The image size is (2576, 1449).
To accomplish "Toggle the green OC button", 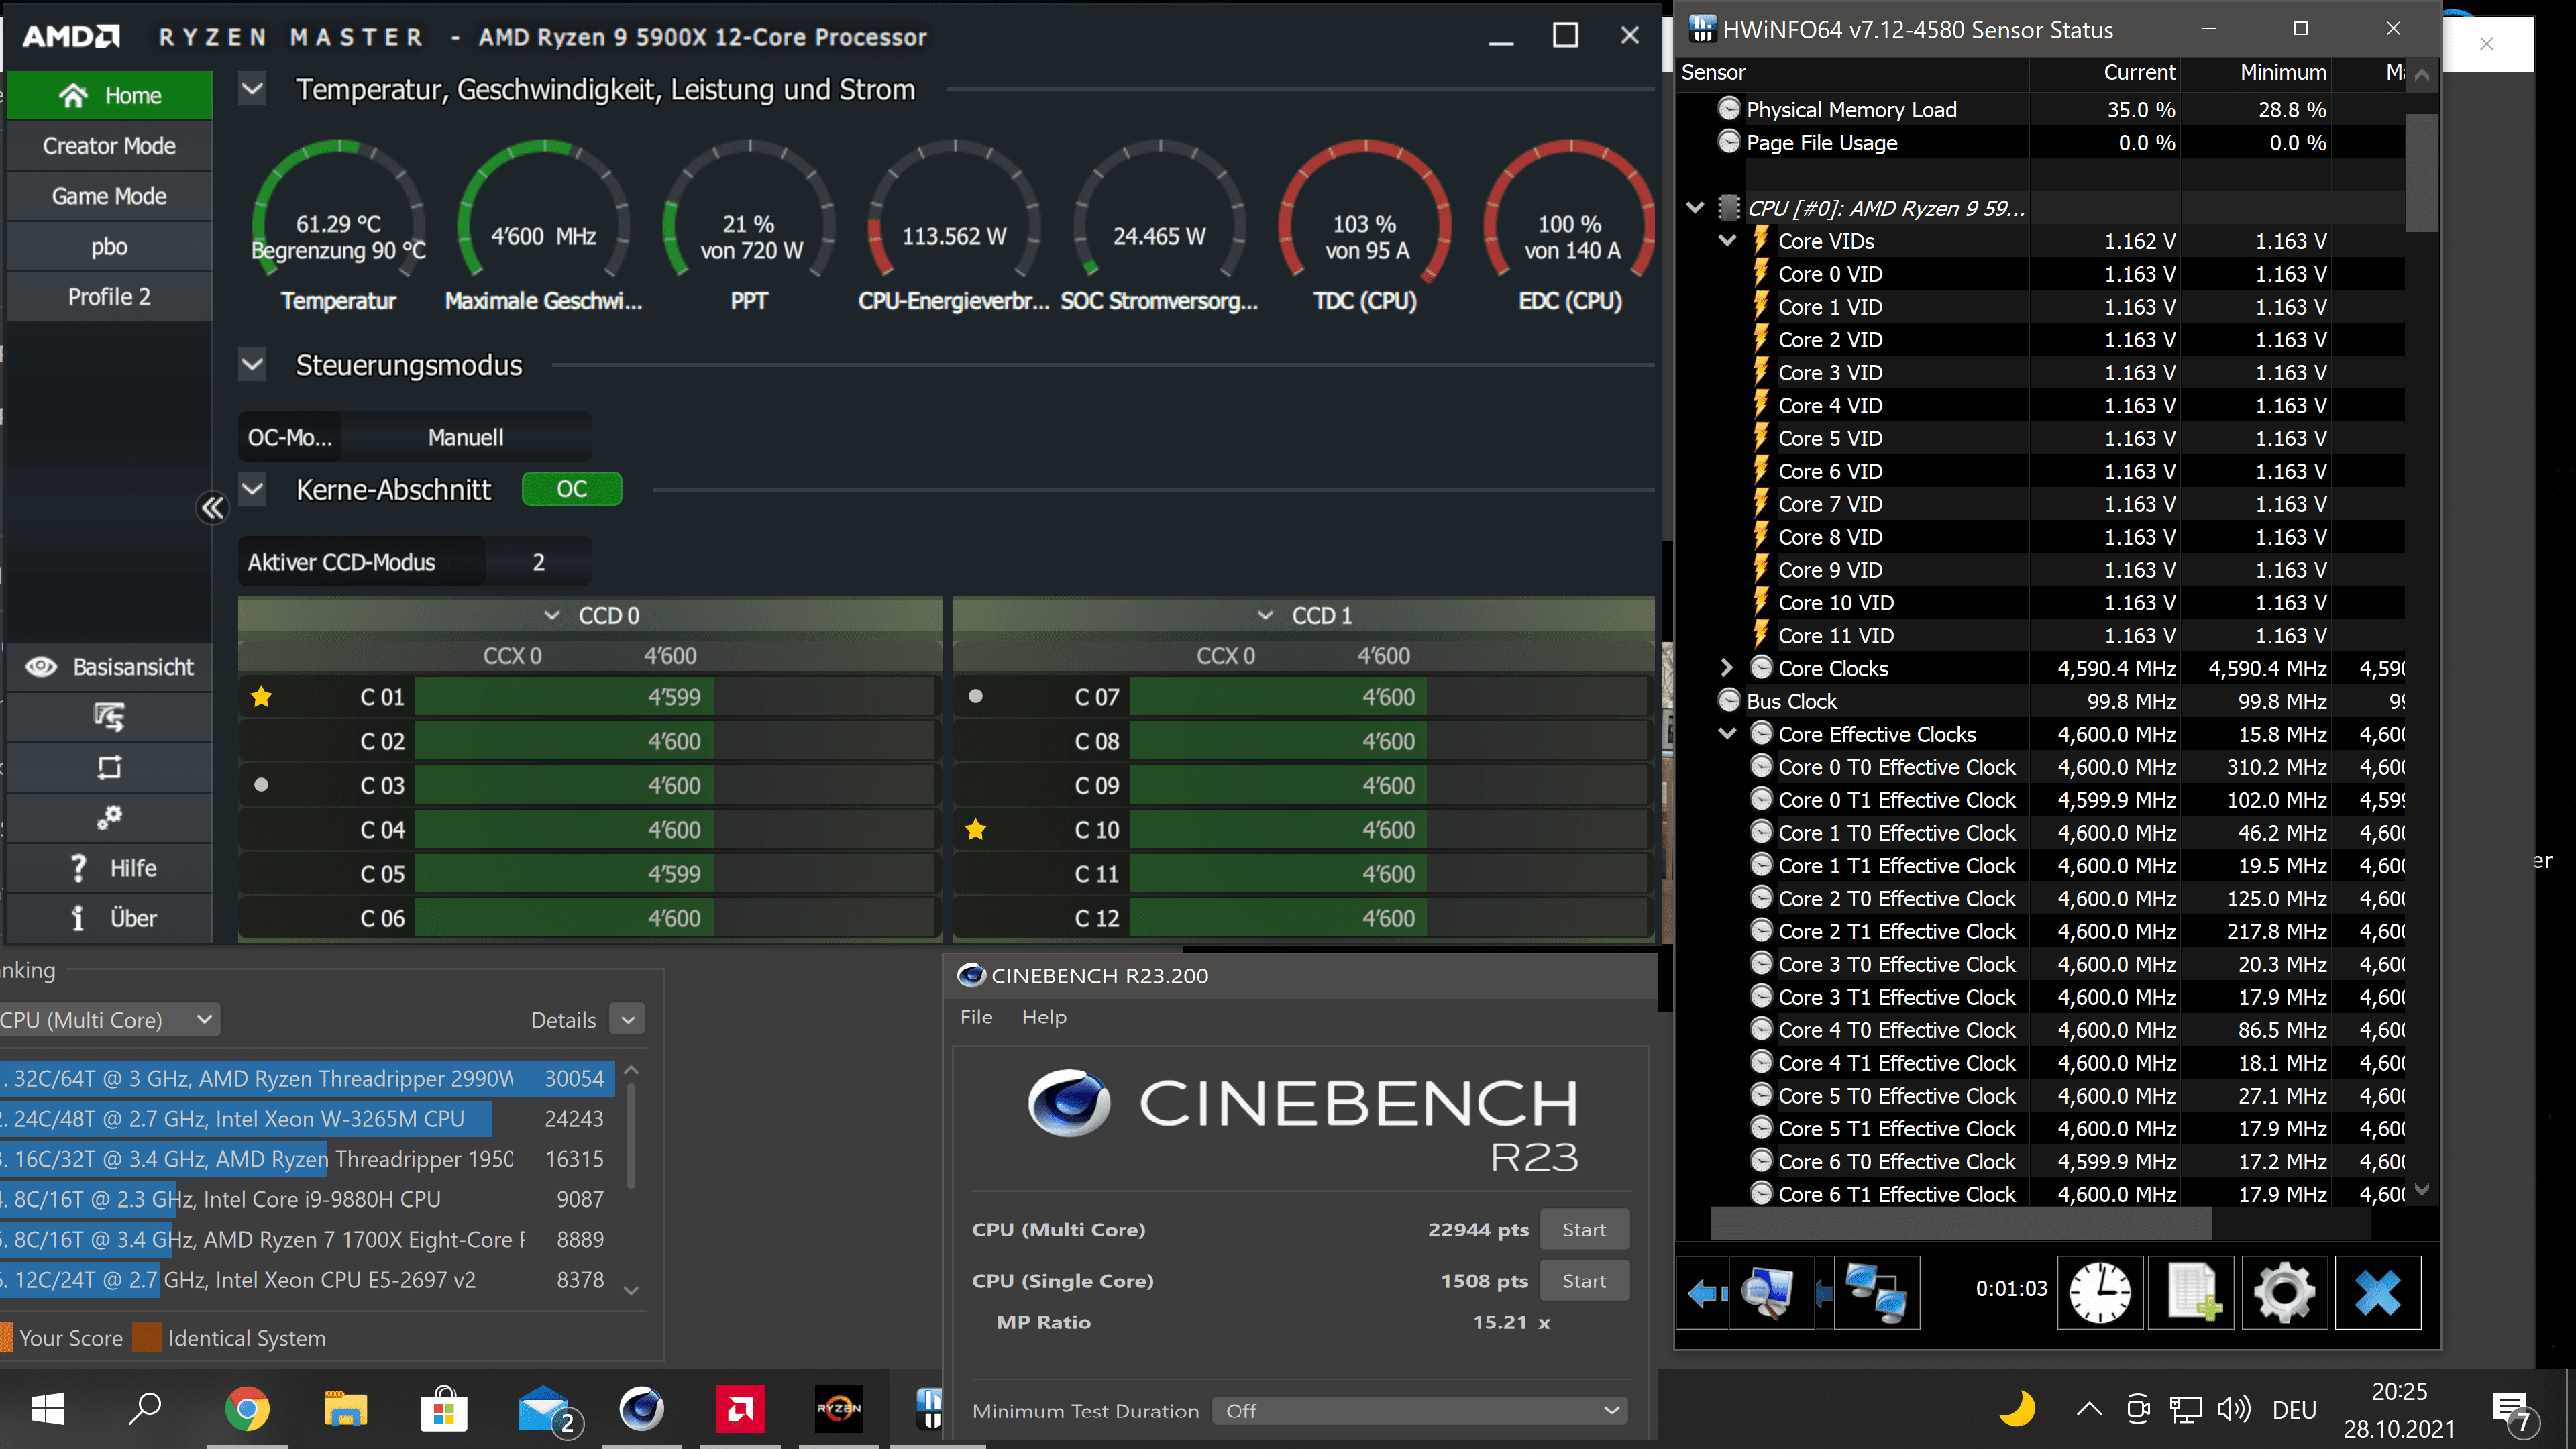I will pos(572,489).
